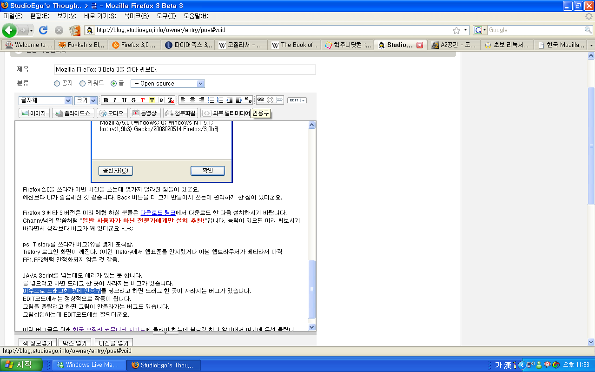
Task: Open the Google search engine selector dropdown
Action: [x=480, y=30]
